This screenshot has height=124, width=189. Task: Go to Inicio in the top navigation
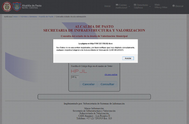point(107,6)
